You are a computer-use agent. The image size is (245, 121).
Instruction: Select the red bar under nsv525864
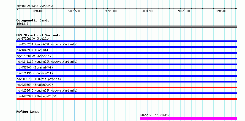click(127, 87)
